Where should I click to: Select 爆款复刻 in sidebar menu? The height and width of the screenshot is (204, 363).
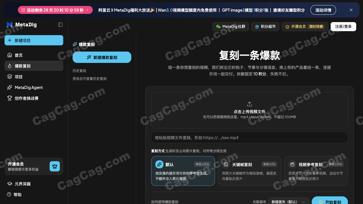[x=34, y=66]
